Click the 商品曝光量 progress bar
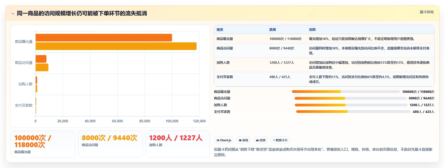Viewport: 445px width, 168px height. coord(346,92)
